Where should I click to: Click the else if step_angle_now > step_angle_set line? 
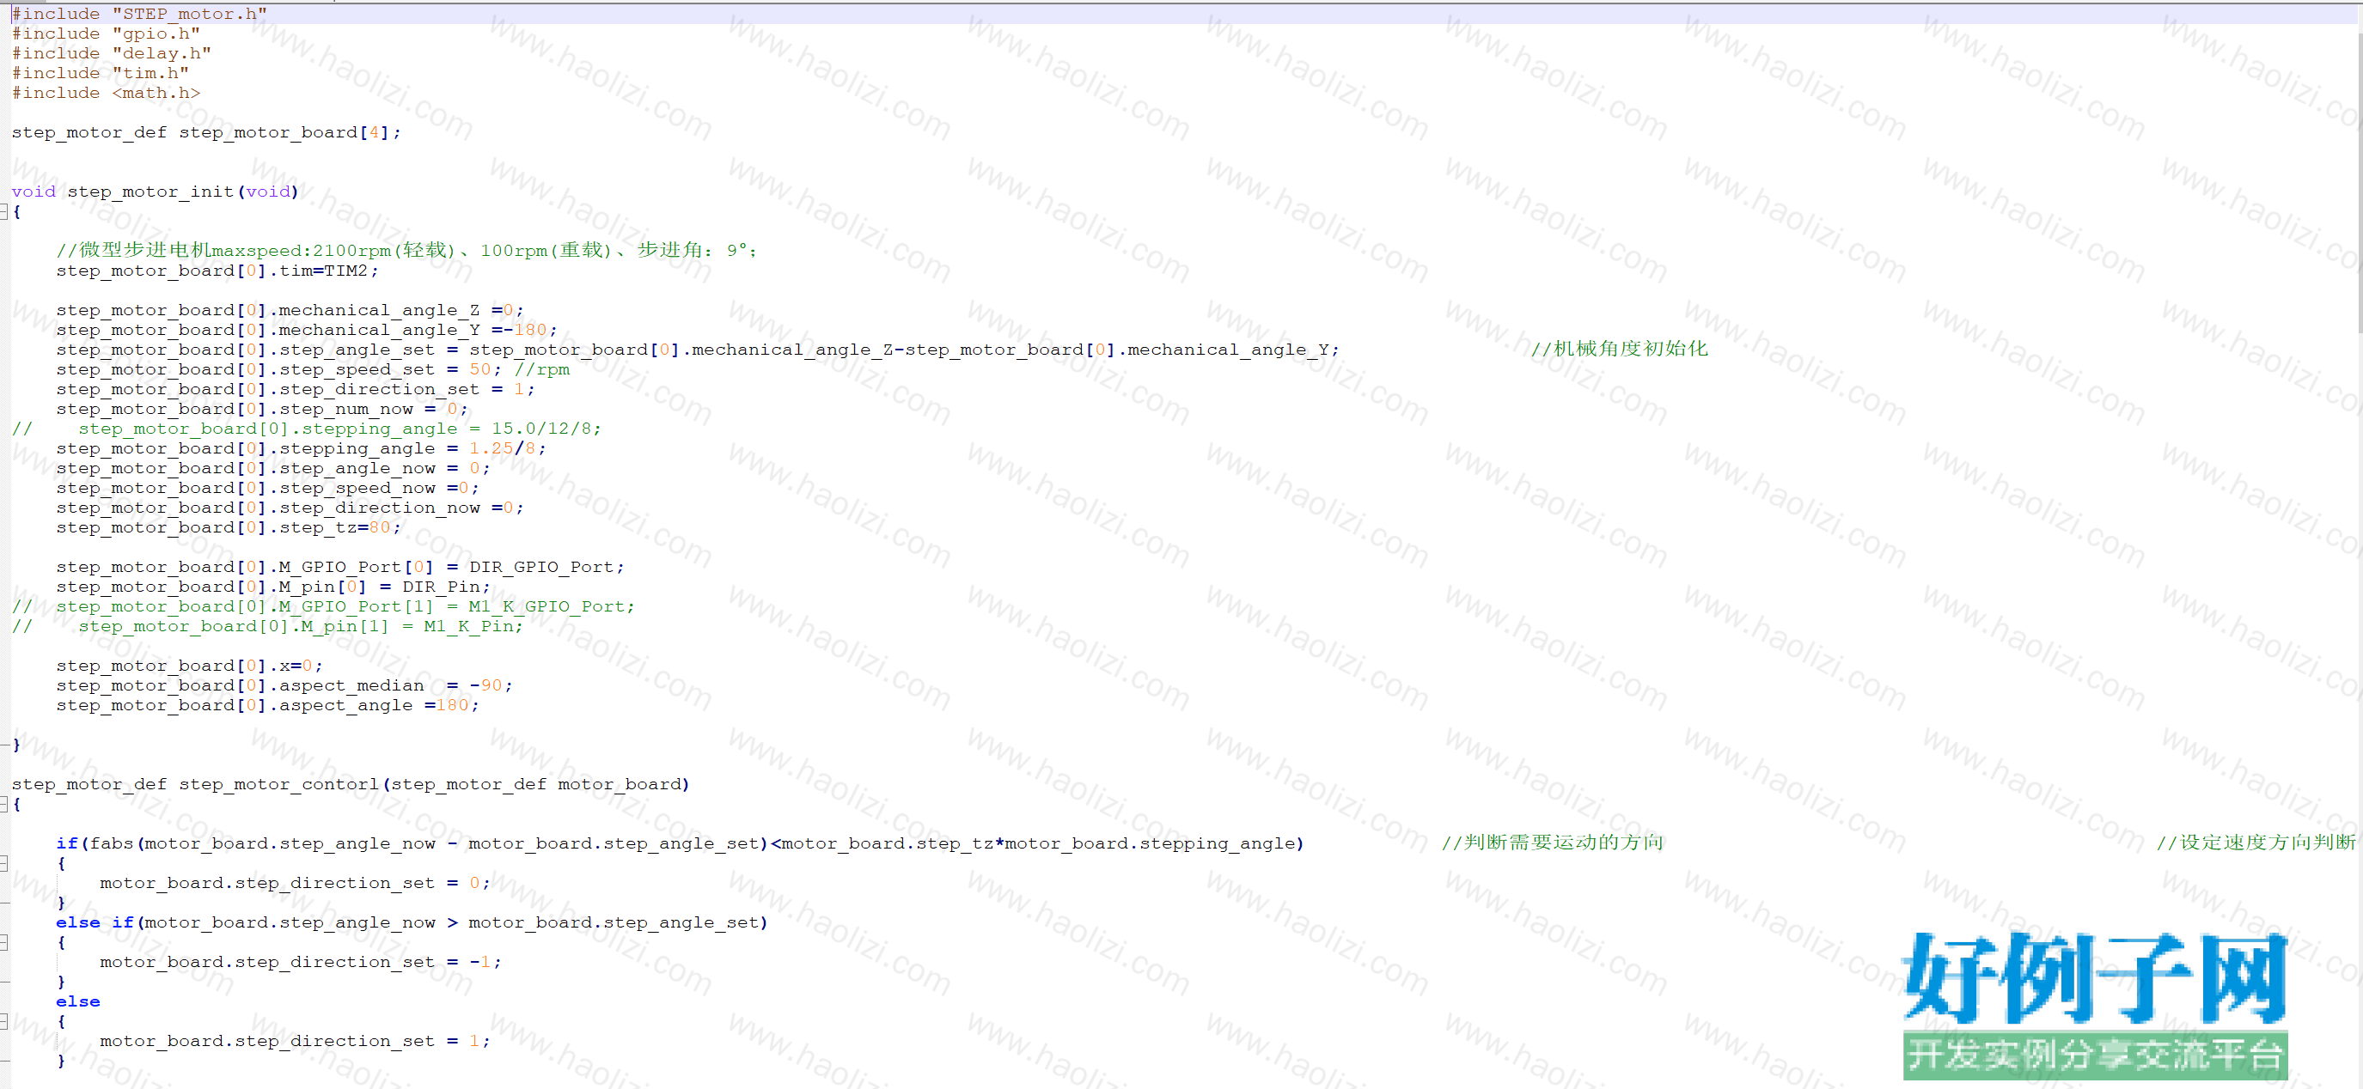[412, 923]
